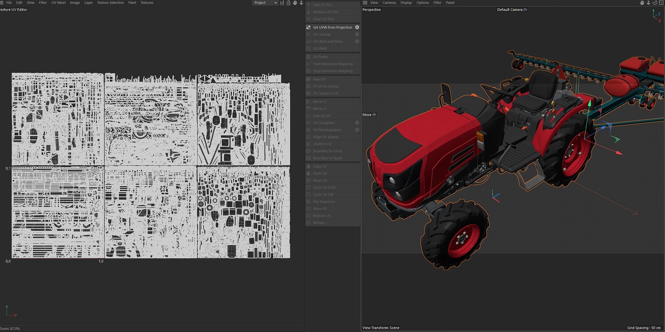Click the Default Camera label
Image resolution: width=665 pixels, height=332 pixels.
click(510, 10)
